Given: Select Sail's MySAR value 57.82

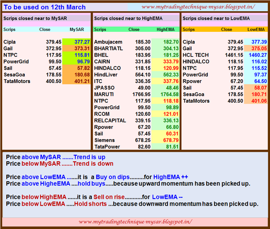Looking at the screenshot, I should click(x=83, y=68).
